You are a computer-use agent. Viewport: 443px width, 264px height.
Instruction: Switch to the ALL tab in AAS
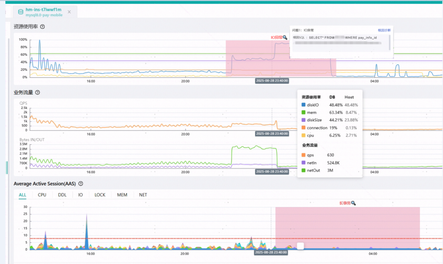[23, 195]
